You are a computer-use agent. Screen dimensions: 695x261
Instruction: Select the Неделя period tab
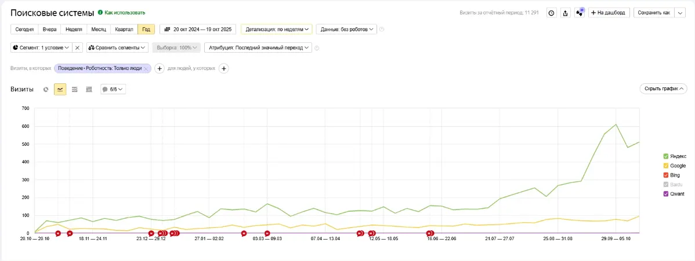click(74, 29)
